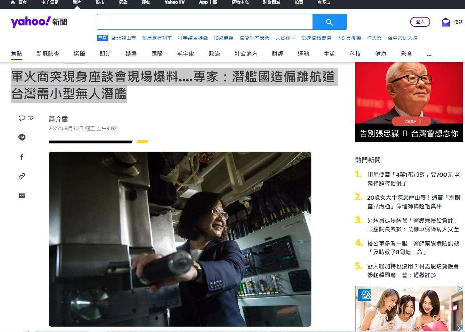465x332 pixels.
Task: Open hot news 4 搭公車多看一眼 story
Action: tap(413, 248)
